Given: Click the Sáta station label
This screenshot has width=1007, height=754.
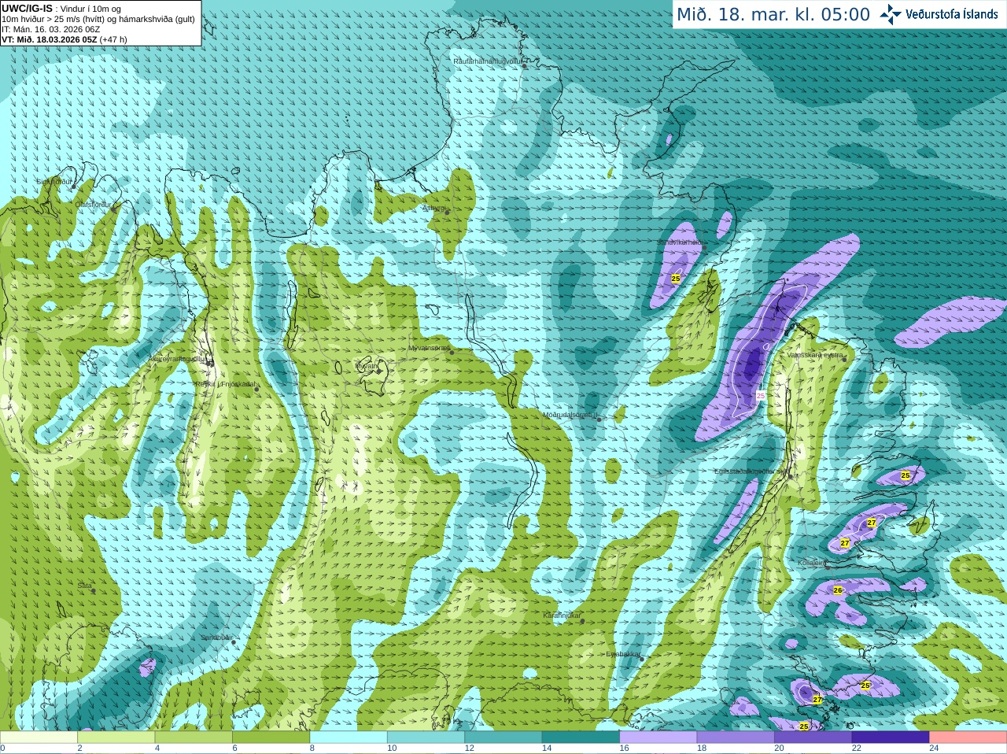Looking at the screenshot, I should click(84, 586).
